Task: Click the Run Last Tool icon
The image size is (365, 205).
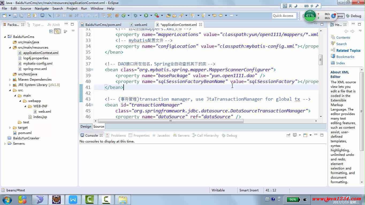Action: point(157,16)
